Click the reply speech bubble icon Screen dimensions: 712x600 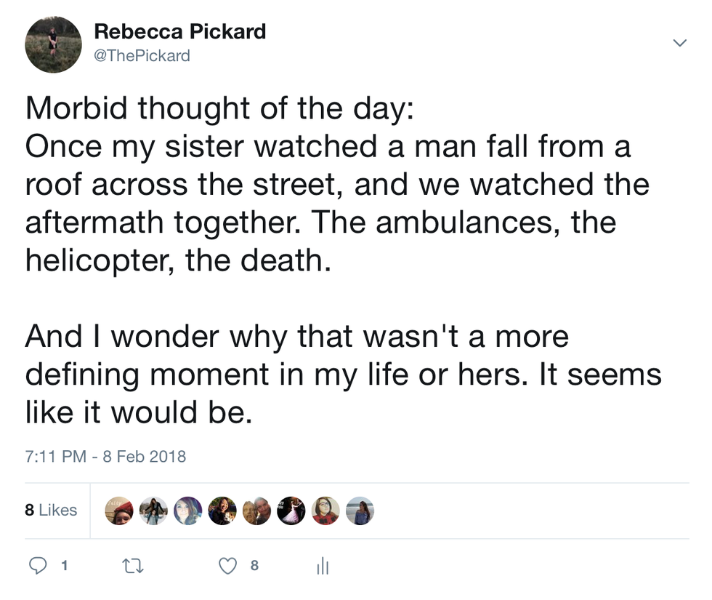coord(36,565)
